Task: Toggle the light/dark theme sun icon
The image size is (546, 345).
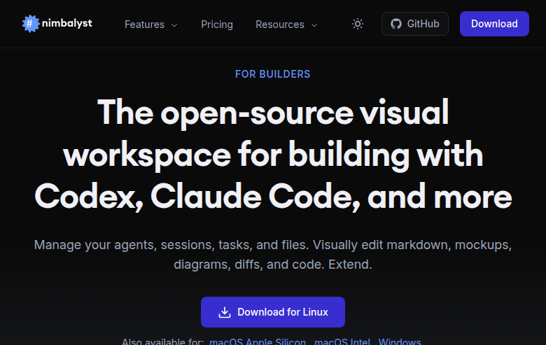Action: (x=358, y=24)
